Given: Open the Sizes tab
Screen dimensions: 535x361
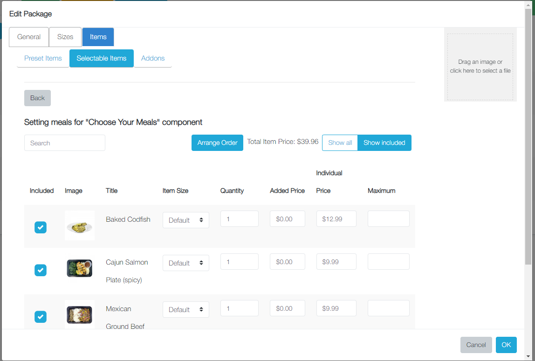Looking at the screenshot, I should 65,37.
